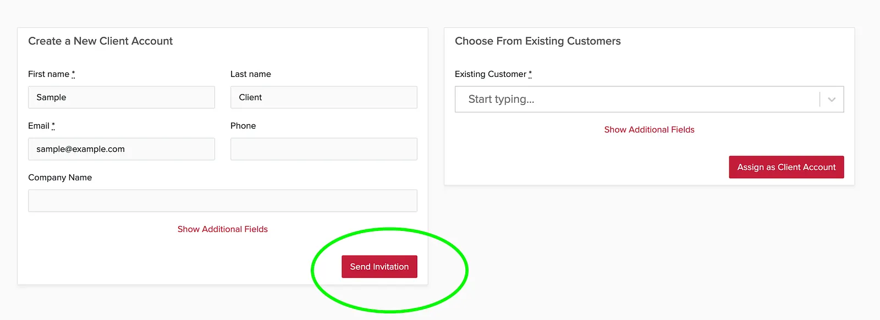
Task: Click the 'Create a New Client Account' heading
Action: coord(101,41)
